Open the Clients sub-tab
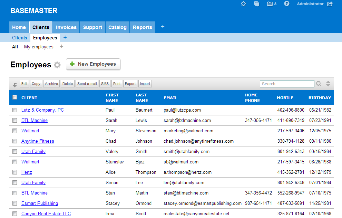Screen dimensions: 342x218 coord(20,38)
